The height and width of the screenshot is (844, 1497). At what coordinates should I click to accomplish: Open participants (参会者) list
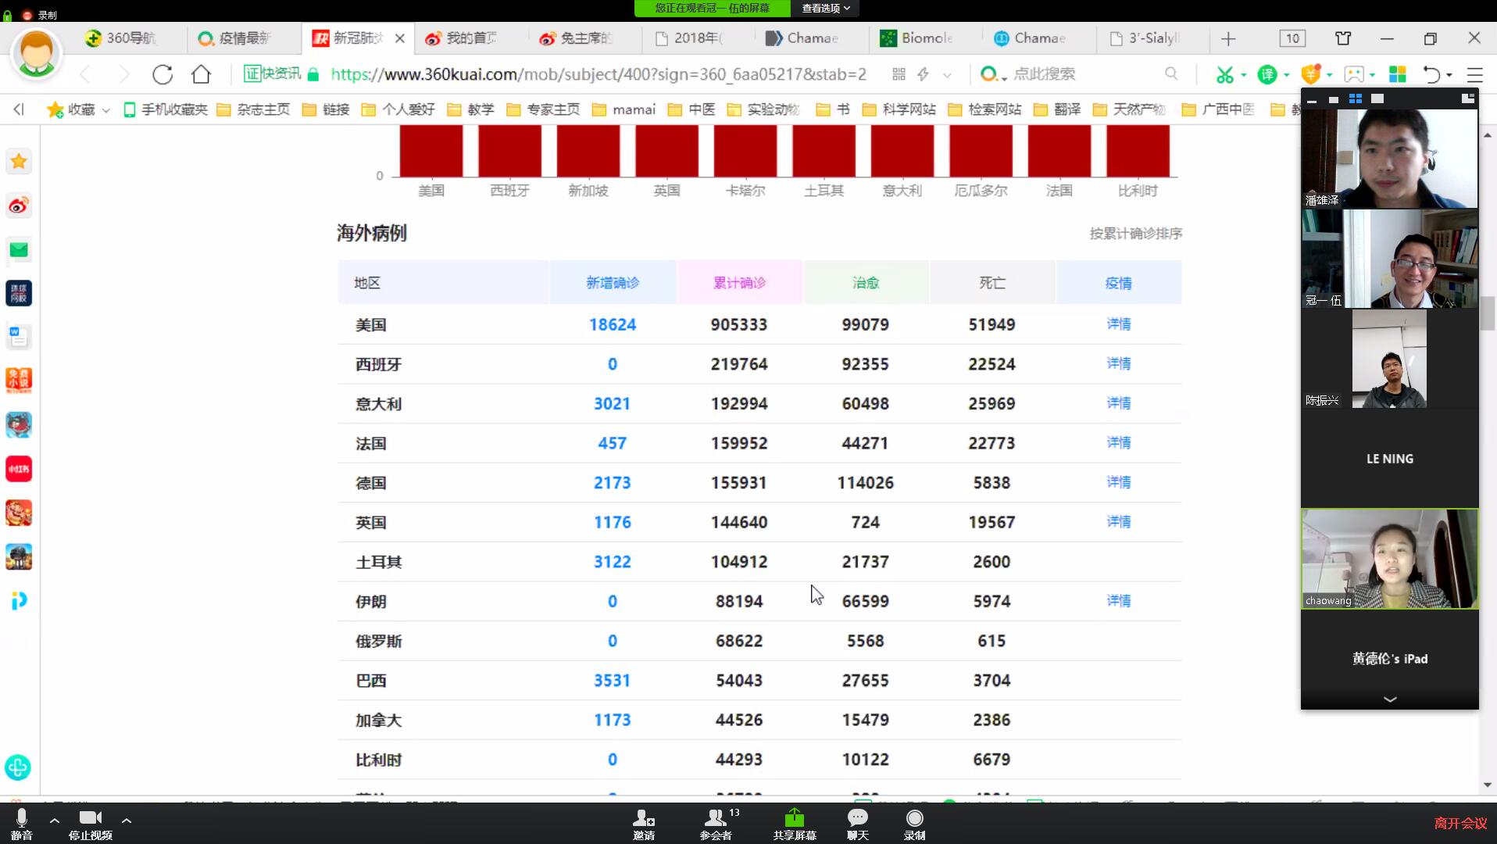click(x=716, y=823)
